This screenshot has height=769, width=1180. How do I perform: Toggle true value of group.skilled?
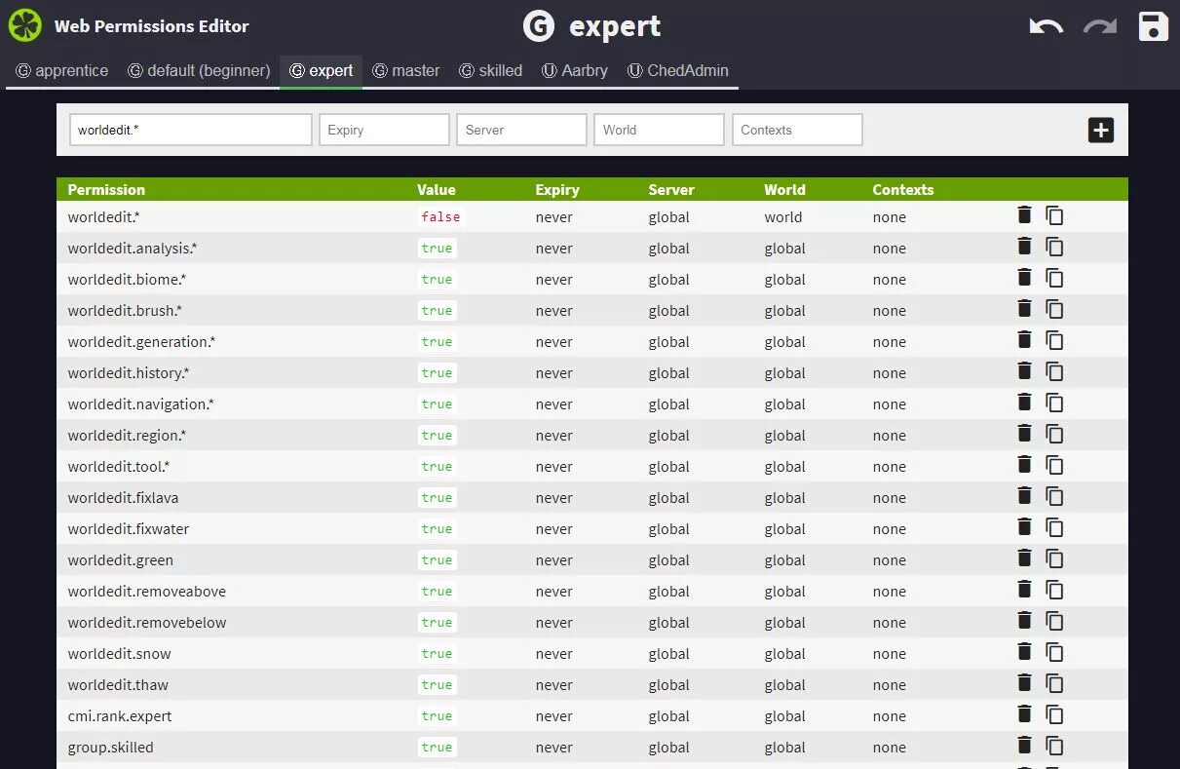pos(437,748)
